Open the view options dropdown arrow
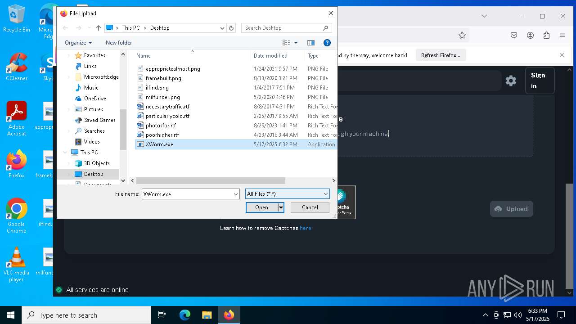This screenshot has width=576, height=324. (x=296, y=43)
